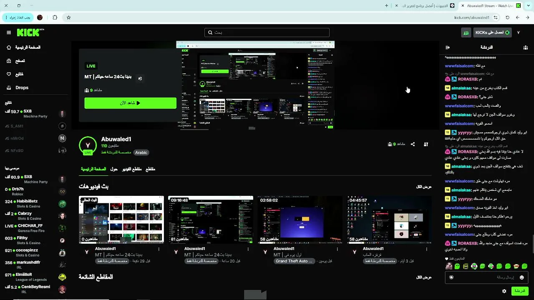Open Browse in the sidebar
534x300 pixels.
click(x=16, y=61)
